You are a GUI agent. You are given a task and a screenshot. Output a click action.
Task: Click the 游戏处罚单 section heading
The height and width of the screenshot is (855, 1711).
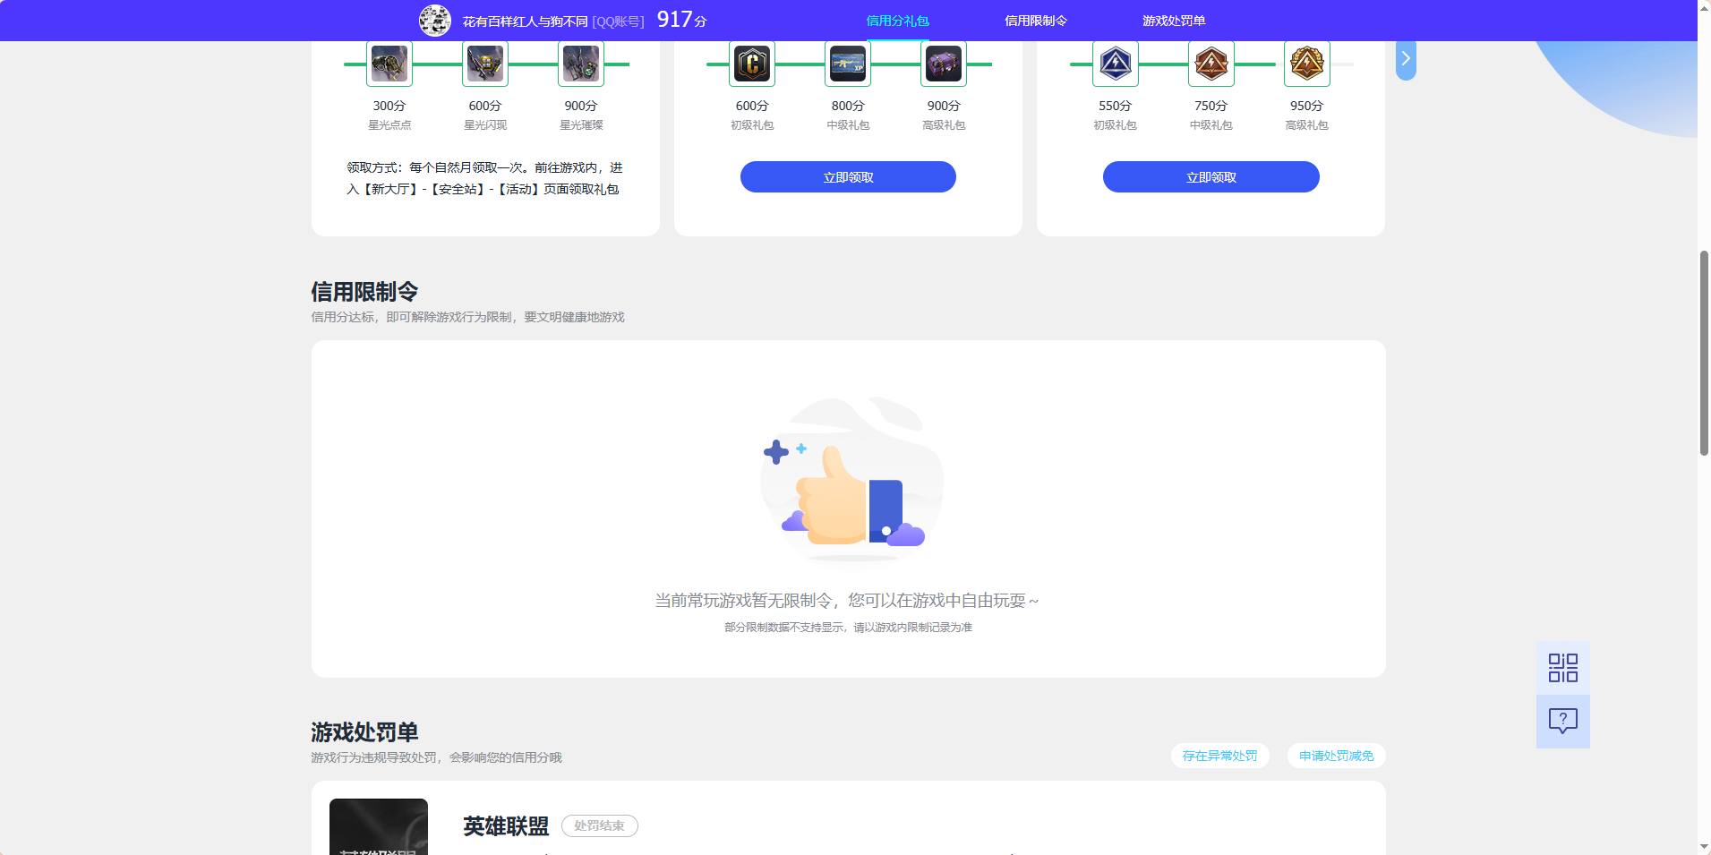click(364, 732)
